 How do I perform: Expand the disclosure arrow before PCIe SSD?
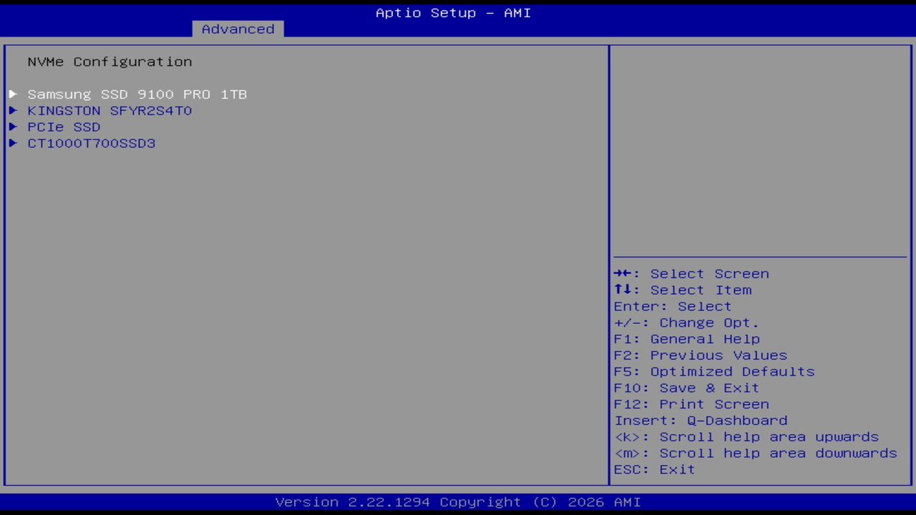[13, 127]
